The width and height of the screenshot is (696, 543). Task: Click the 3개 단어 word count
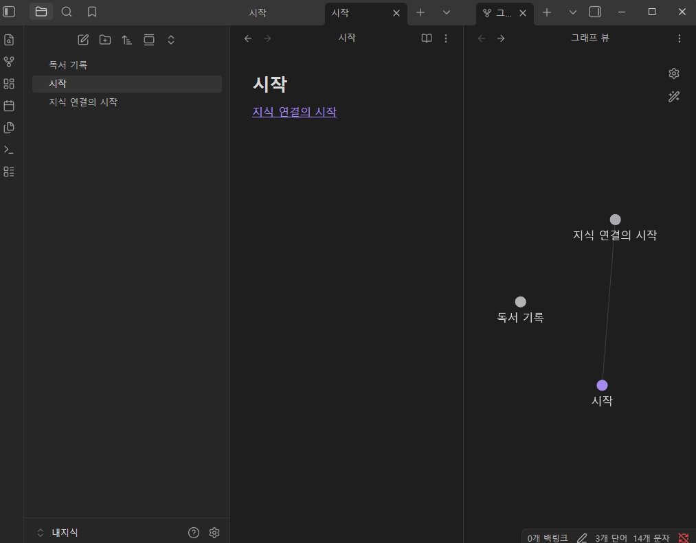[611, 538]
